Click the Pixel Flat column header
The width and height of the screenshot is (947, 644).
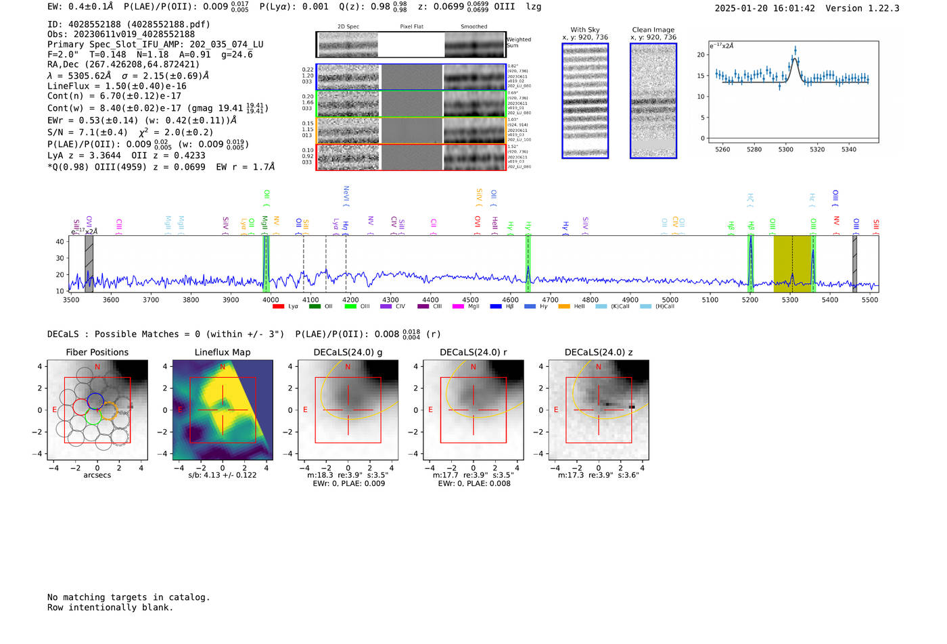click(411, 27)
